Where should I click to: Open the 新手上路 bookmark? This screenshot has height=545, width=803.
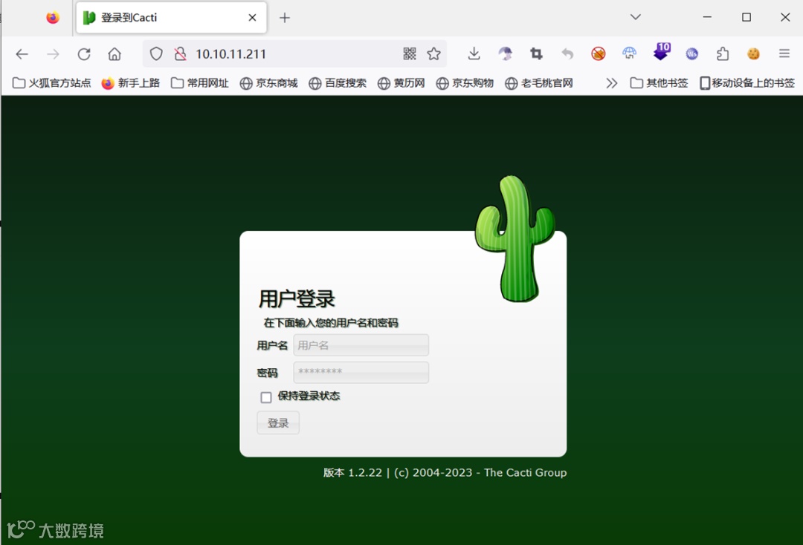pos(131,83)
